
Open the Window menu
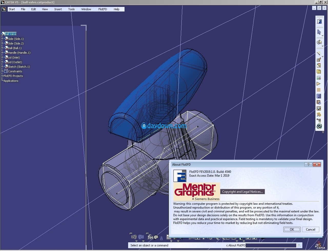pyautogui.click(x=86, y=9)
